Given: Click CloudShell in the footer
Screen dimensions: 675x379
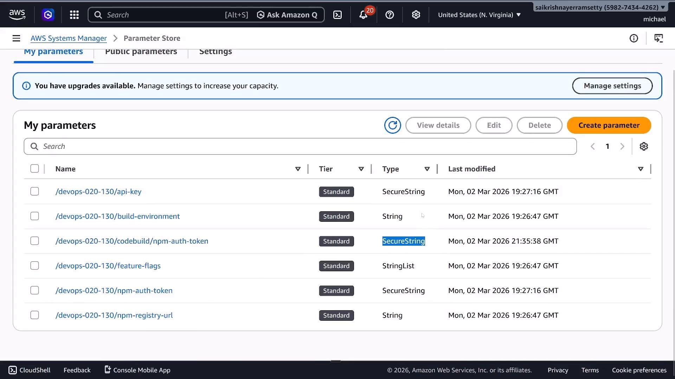Looking at the screenshot, I should 30,370.
